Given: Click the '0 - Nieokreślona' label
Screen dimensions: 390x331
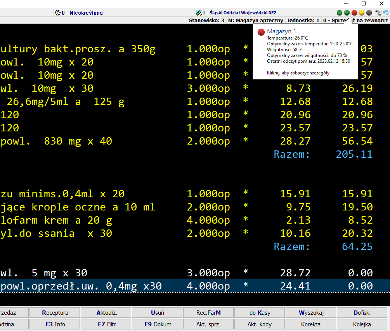Looking at the screenshot, I should click(82, 13).
